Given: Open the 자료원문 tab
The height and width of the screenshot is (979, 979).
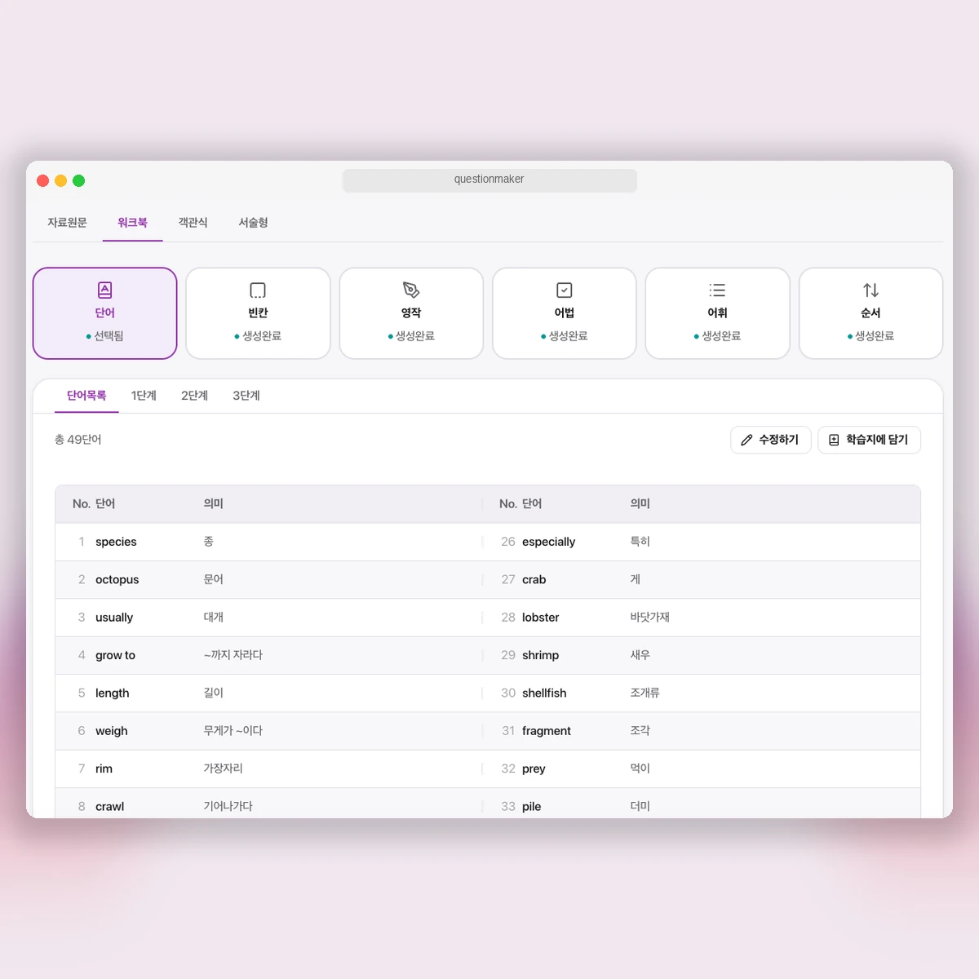Looking at the screenshot, I should pyautogui.click(x=67, y=223).
